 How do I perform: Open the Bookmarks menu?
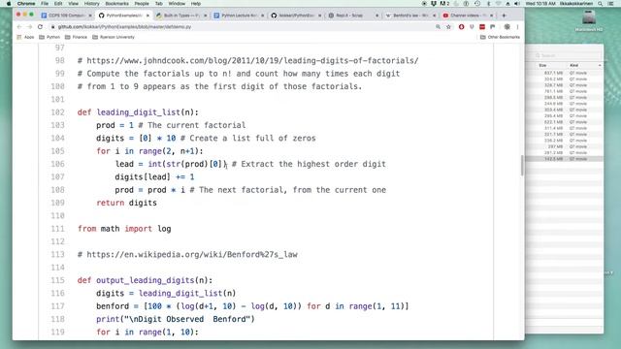coord(116,4)
